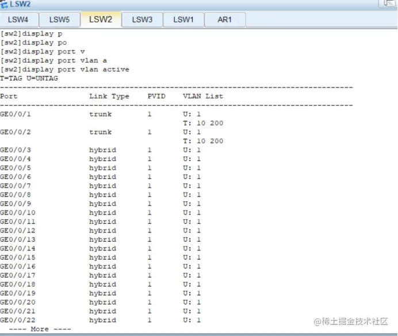Select the GE0/0/4 port entry
This screenshot has height=336, width=398.
16,159
